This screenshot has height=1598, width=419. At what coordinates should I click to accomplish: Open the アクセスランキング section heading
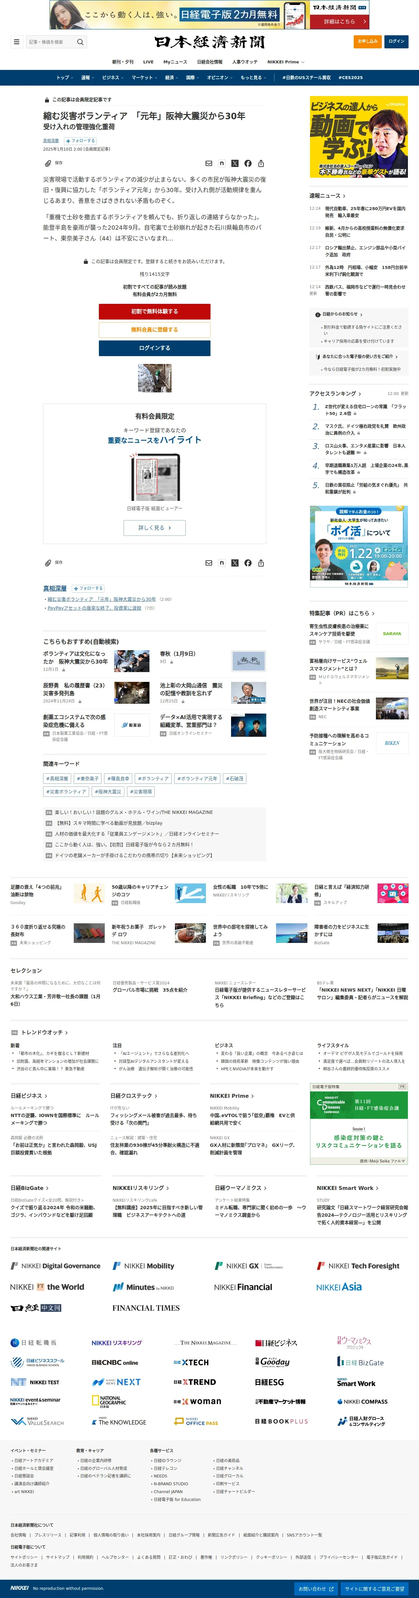pos(335,393)
